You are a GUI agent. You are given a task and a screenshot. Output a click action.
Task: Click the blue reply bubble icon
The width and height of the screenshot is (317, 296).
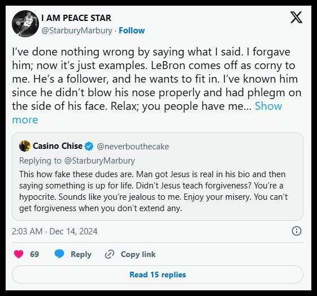(59, 254)
